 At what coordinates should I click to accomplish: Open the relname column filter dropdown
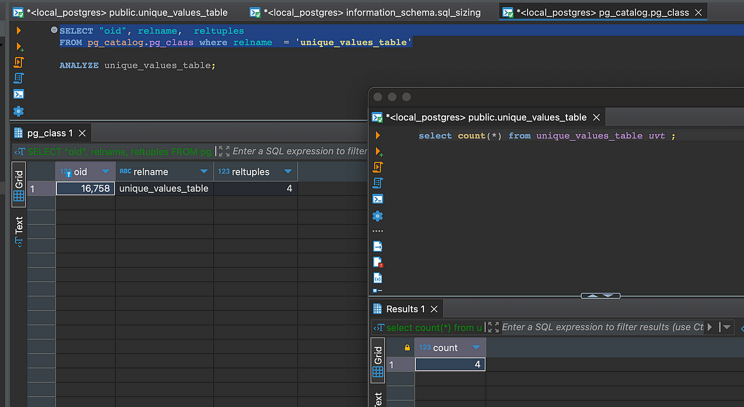coord(204,172)
